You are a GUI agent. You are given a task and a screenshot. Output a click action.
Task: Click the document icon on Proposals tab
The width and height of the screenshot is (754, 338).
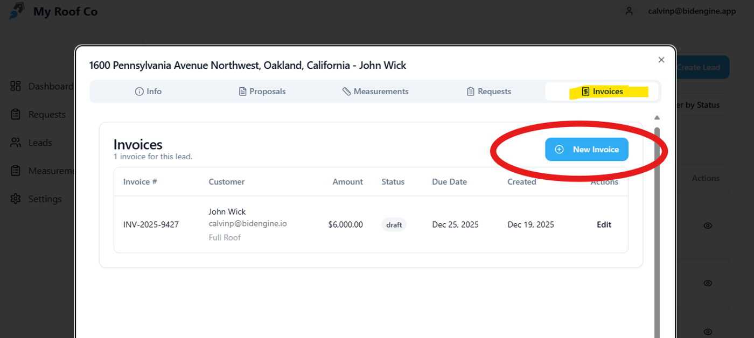click(x=242, y=91)
